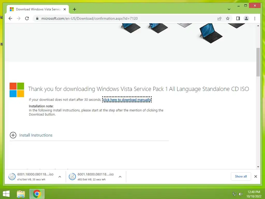The width and height of the screenshot is (265, 199).
Task: Click the Microsoft logo
Action: pyautogui.click(x=17, y=90)
